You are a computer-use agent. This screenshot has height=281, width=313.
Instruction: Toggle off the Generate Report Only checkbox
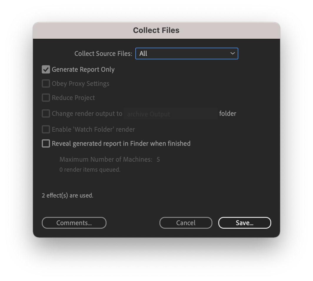(x=46, y=69)
